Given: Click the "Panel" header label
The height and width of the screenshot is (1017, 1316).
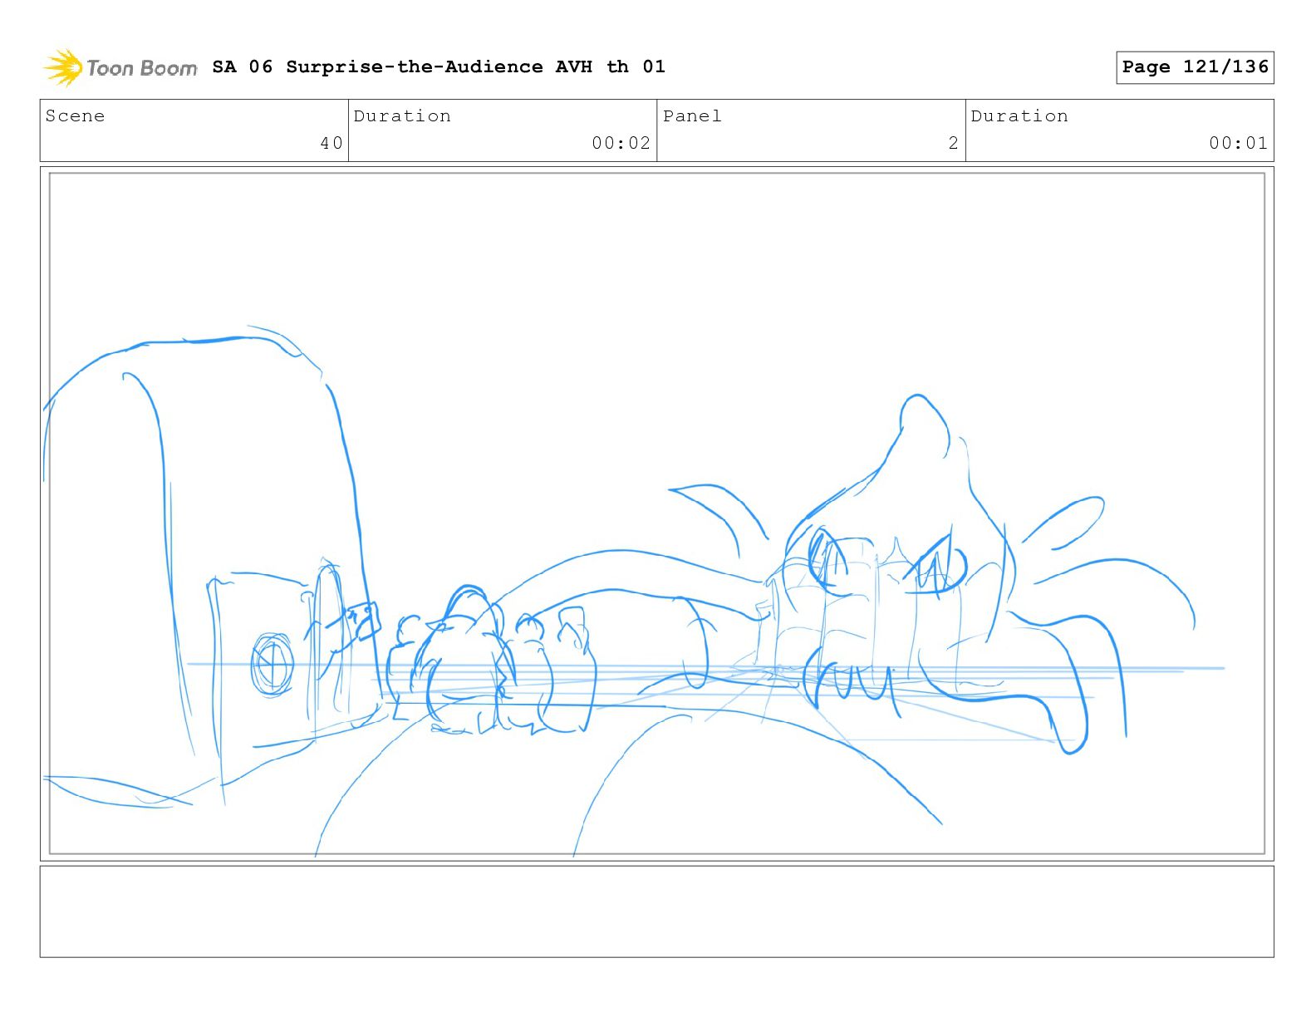Looking at the screenshot, I should coord(692,116).
